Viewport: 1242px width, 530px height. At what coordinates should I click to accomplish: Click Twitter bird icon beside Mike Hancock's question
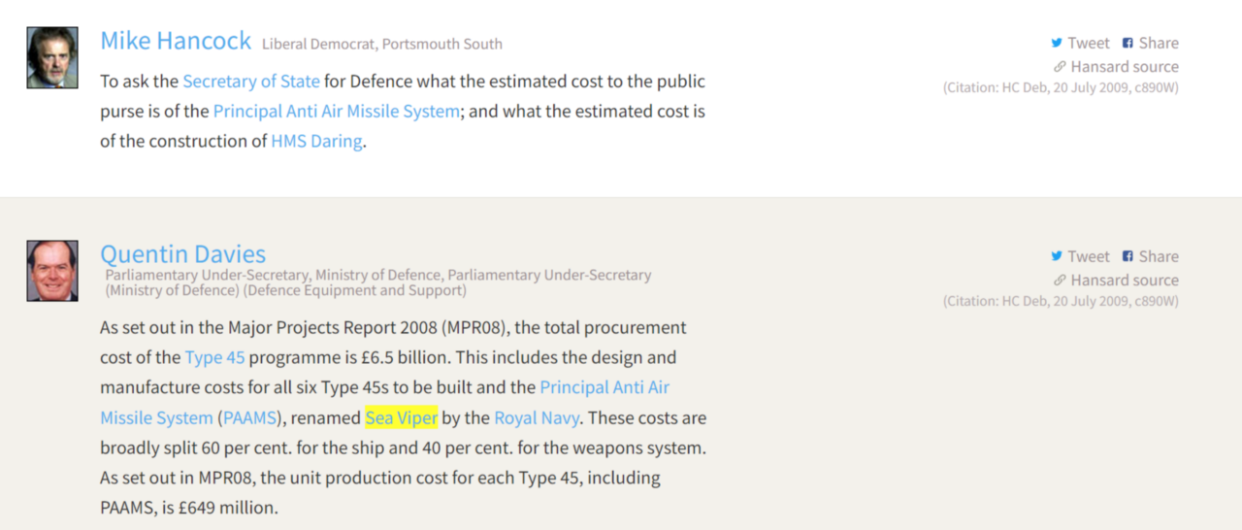(1057, 43)
